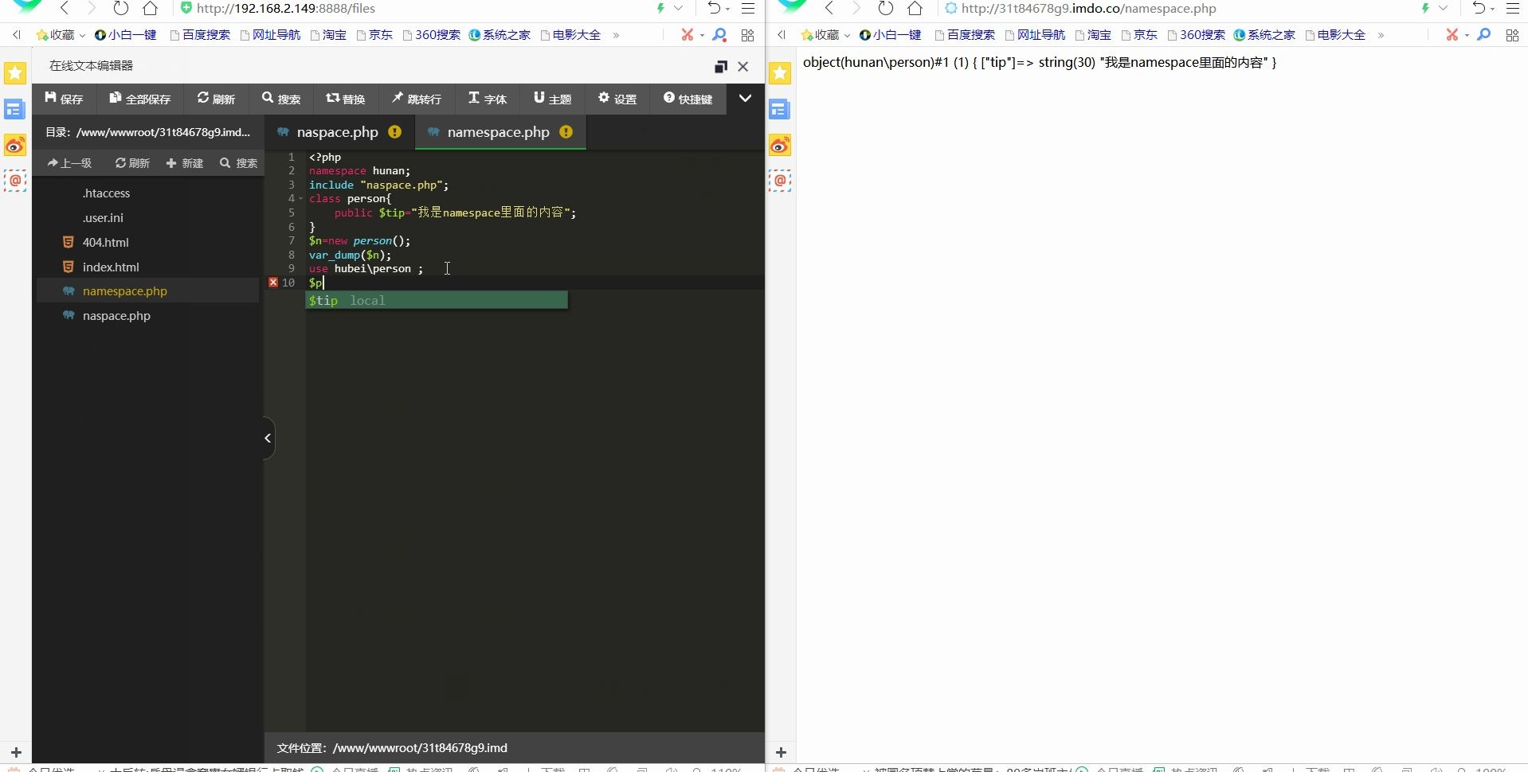Add sidebar item with plus in left browser
The image size is (1528, 772).
pos(16,752)
